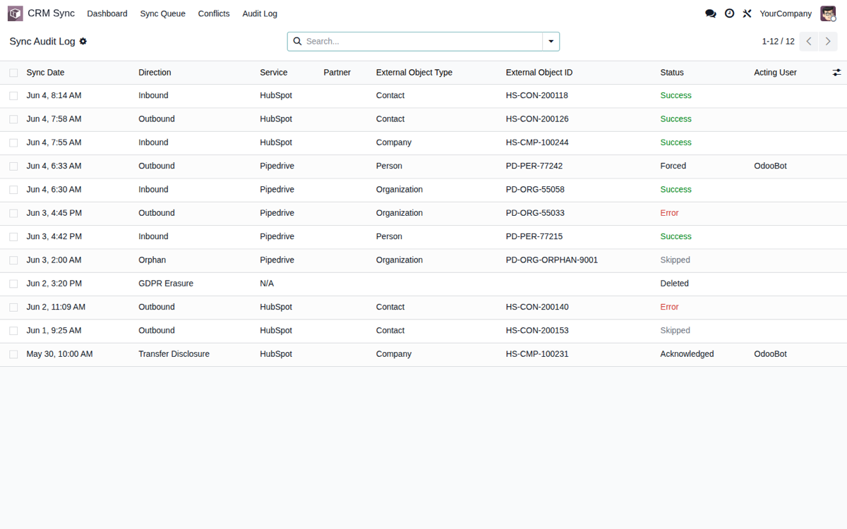
Task: Check the Jun 4, 8:14 AM row checkbox
Action: 13,96
